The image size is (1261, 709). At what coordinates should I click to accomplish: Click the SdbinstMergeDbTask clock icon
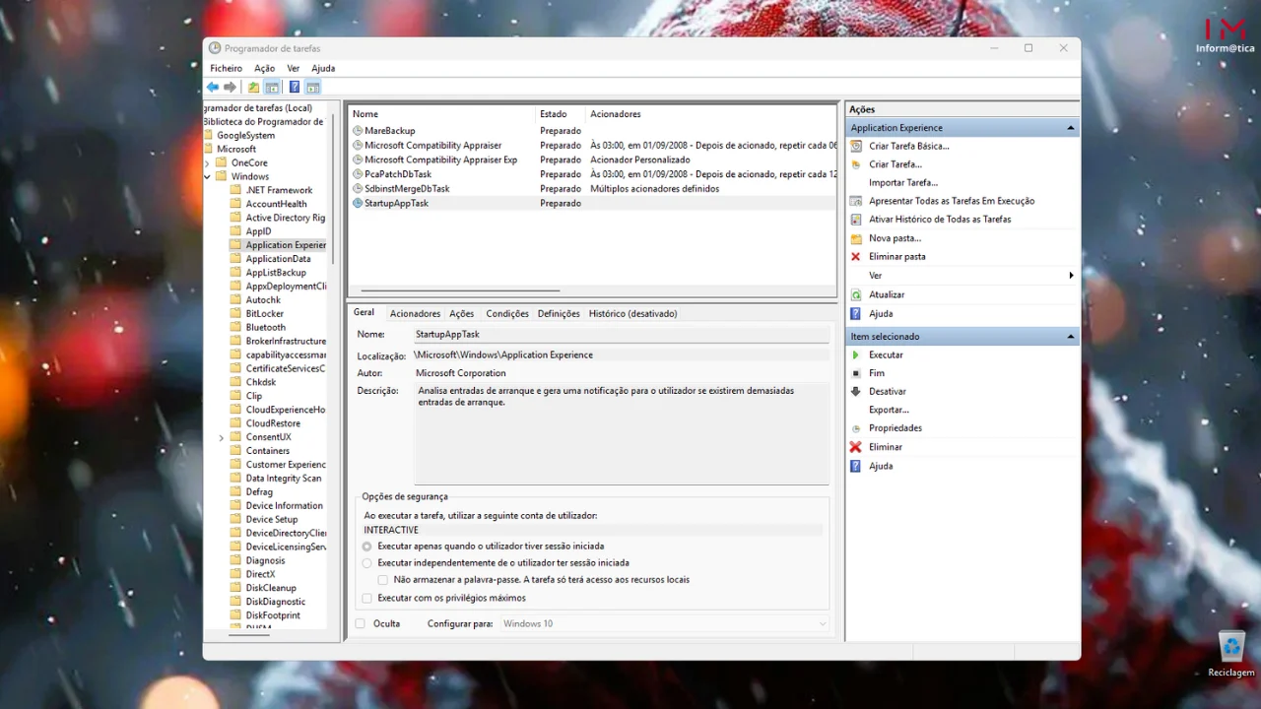click(358, 189)
